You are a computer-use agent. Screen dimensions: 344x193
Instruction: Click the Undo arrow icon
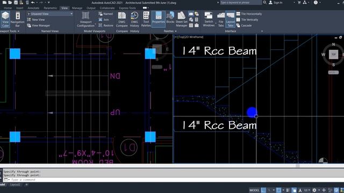33,2
